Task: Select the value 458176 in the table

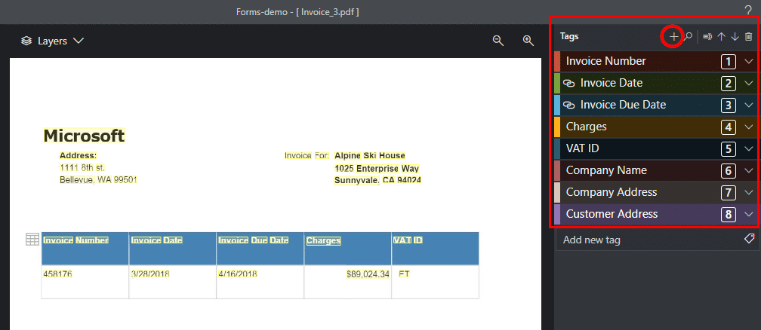Action: 57,274
